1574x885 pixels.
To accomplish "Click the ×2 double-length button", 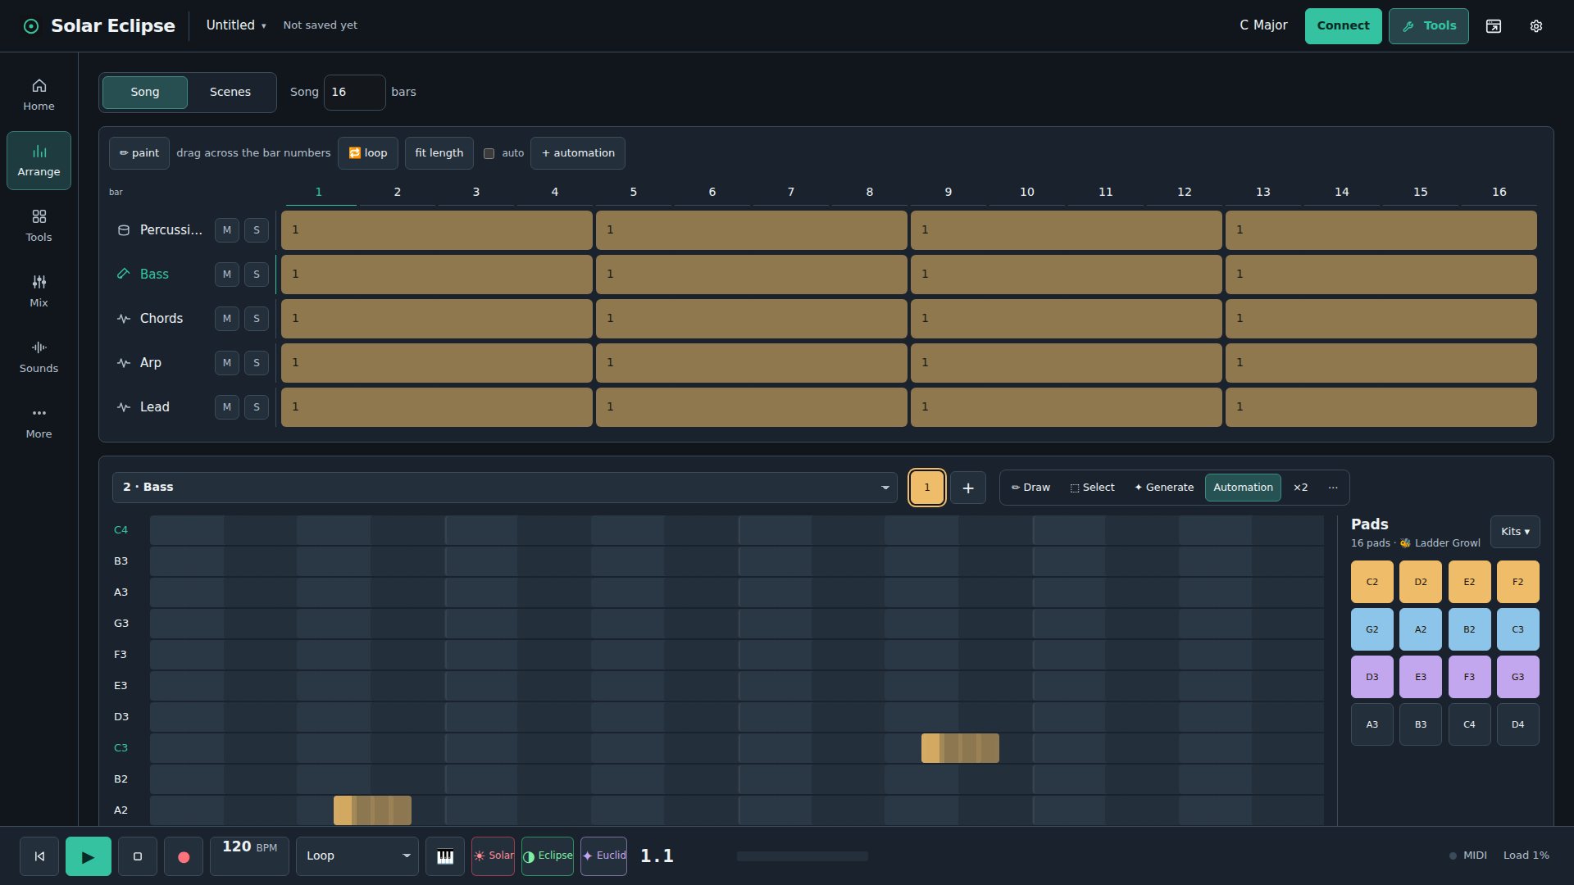I will pos(1300,488).
